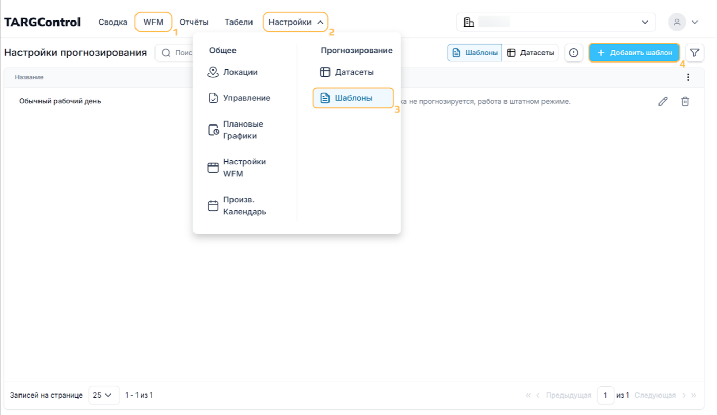Open the filter funnel icon
Screen dimensions: 717x415
click(x=694, y=53)
